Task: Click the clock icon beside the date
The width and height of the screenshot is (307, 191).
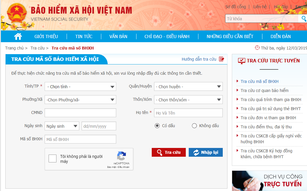Action: (x=257, y=48)
